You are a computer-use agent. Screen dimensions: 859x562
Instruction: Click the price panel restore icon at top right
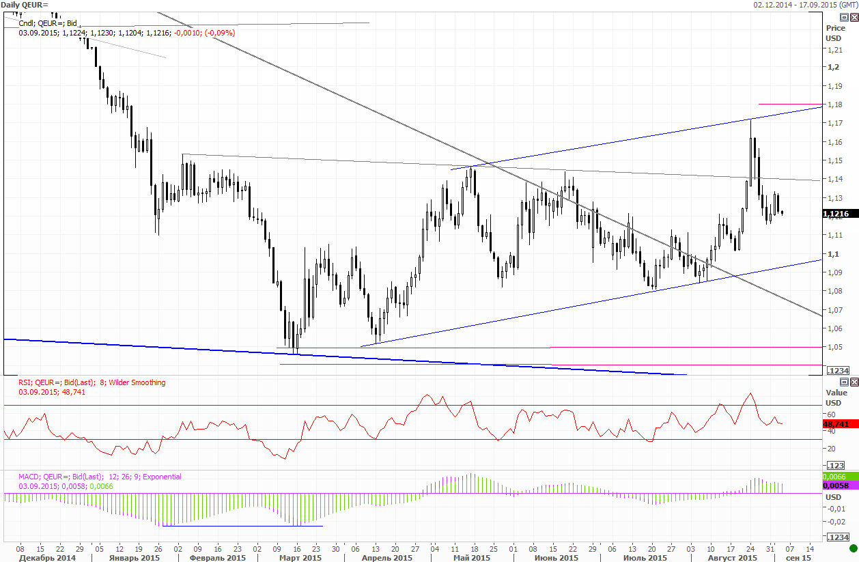tap(845, 17)
